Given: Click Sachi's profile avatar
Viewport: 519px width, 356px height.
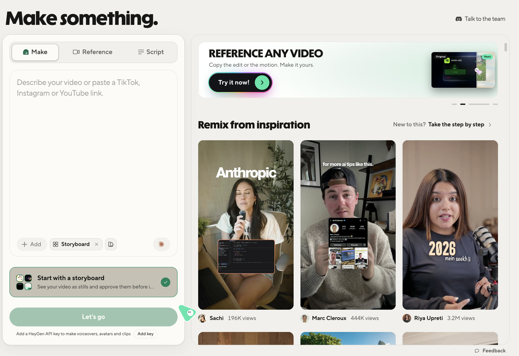Looking at the screenshot, I should tap(202, 318).
